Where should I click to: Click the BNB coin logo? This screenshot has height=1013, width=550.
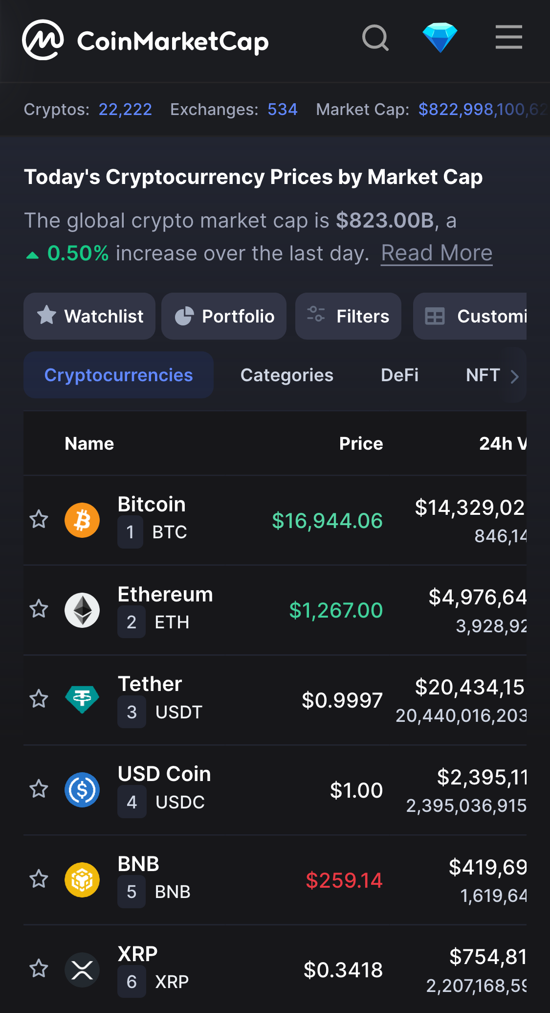tap(82, 880)
